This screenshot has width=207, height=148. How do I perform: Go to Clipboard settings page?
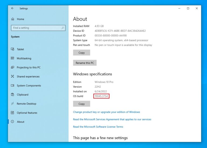[x=22, y=95]
